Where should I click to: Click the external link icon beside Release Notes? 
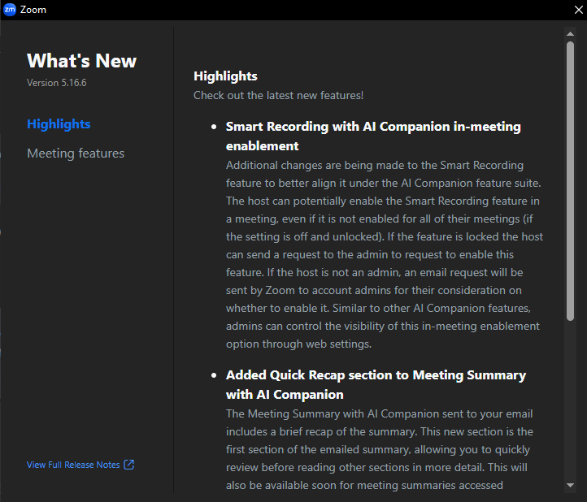(x=128, y=465)
